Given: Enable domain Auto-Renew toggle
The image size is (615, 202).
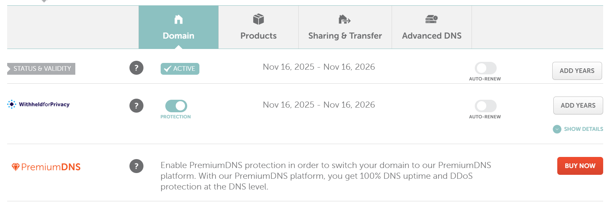Looking at the screenshot, I should click(486, 68).
